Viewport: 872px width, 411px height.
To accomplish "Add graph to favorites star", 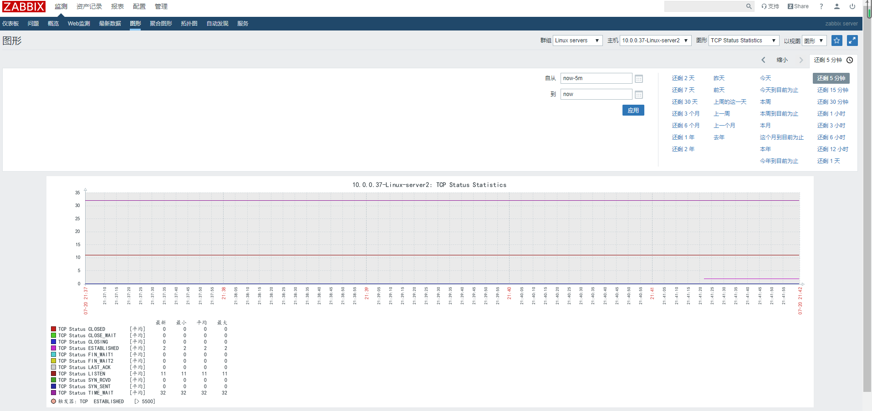I will pos(837,41).
